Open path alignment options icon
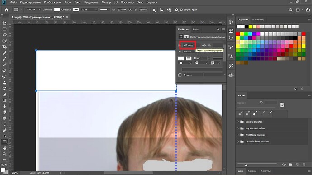Screen dimensions: 312x175 point(161,10)
